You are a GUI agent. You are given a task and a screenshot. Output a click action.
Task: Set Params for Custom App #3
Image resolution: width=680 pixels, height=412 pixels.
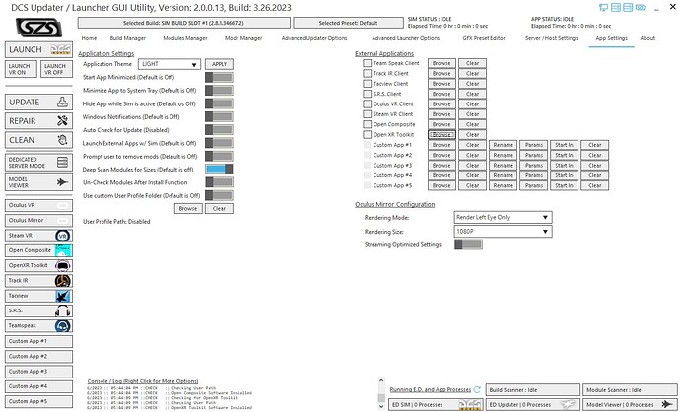click(x=534, y=166)
